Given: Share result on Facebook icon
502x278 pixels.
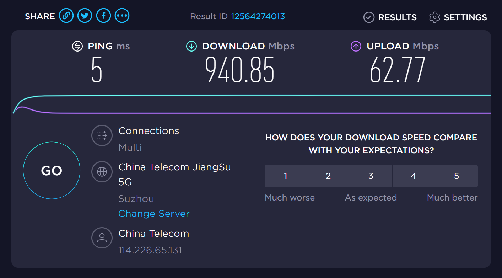Looking at the screenshot, I should click(103, 16).
